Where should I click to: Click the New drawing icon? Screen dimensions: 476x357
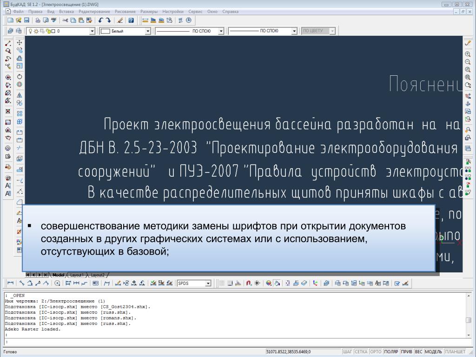[x=11, y=20]
